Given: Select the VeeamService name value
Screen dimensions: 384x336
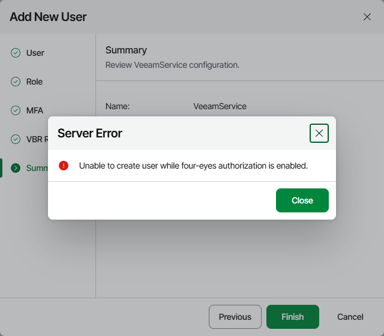Looking at the screenshot, I should click(x=220, y=106).
